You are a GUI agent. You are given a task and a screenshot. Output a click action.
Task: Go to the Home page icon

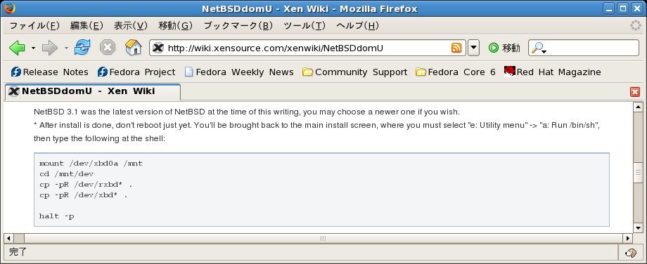pos(134,47)
